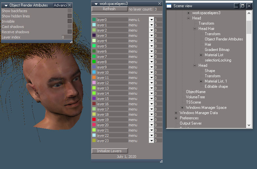Click the no layer count value field
257x169 pixels.
coord(158,9)
